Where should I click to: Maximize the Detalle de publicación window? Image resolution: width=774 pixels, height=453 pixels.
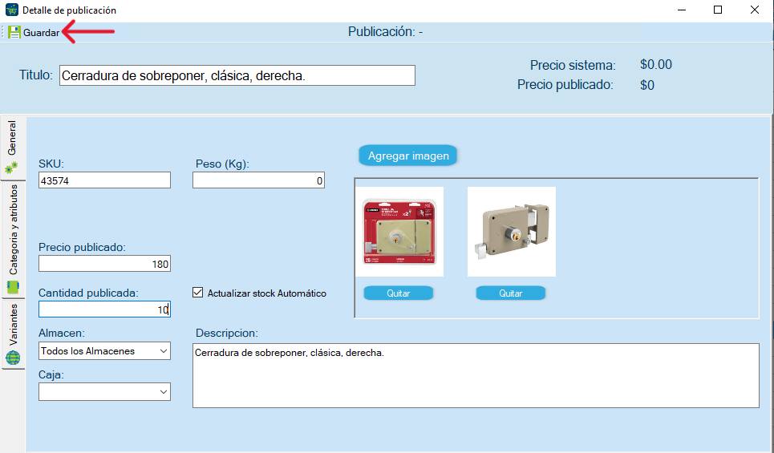718,10
